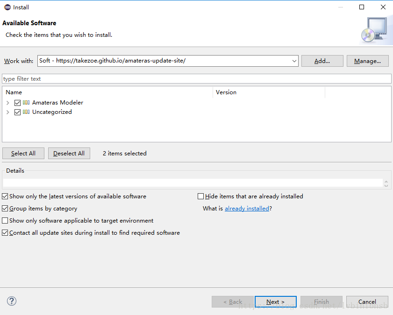Uncheck the Amateras Modeler checkbox
393x315 pixels.
pyautogui.click(x=18, y=103)
